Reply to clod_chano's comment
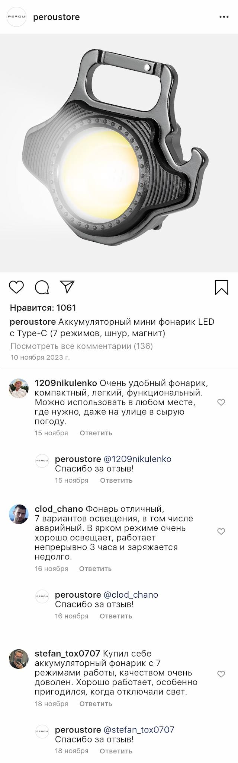 [95, 569]
